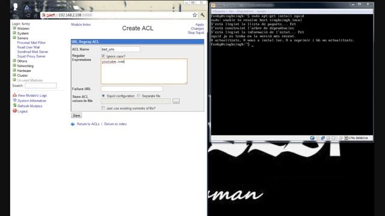Expand the System category in sidebar
Image resolution: width=385 pixels, height=216 pixels.
pyautogui.click(x=23, y=34)
